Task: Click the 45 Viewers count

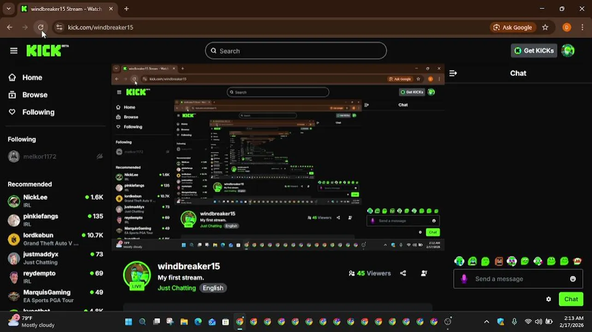Action: (x=370, y=273)
